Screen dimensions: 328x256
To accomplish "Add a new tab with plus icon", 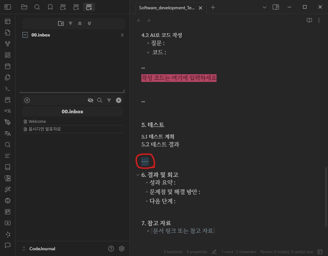I will [213, 8].
